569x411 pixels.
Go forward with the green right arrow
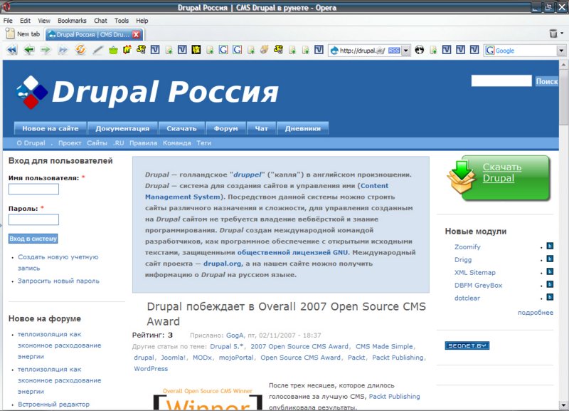pyautogui.click(x=46, y=50)
